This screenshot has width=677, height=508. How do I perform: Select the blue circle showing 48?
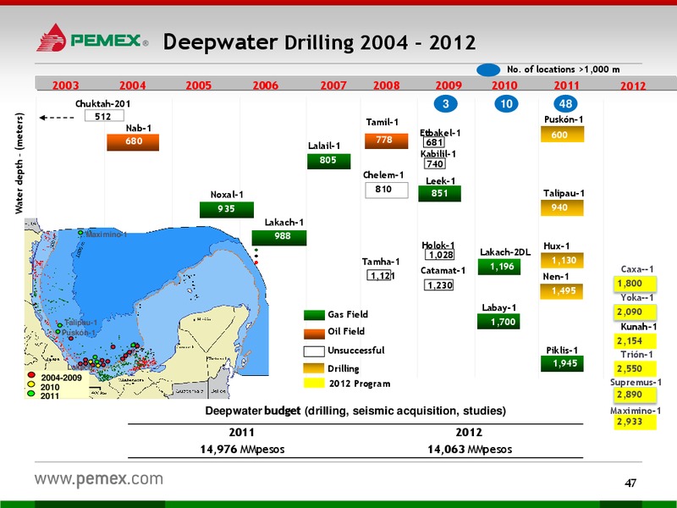[x=565, y=104]
